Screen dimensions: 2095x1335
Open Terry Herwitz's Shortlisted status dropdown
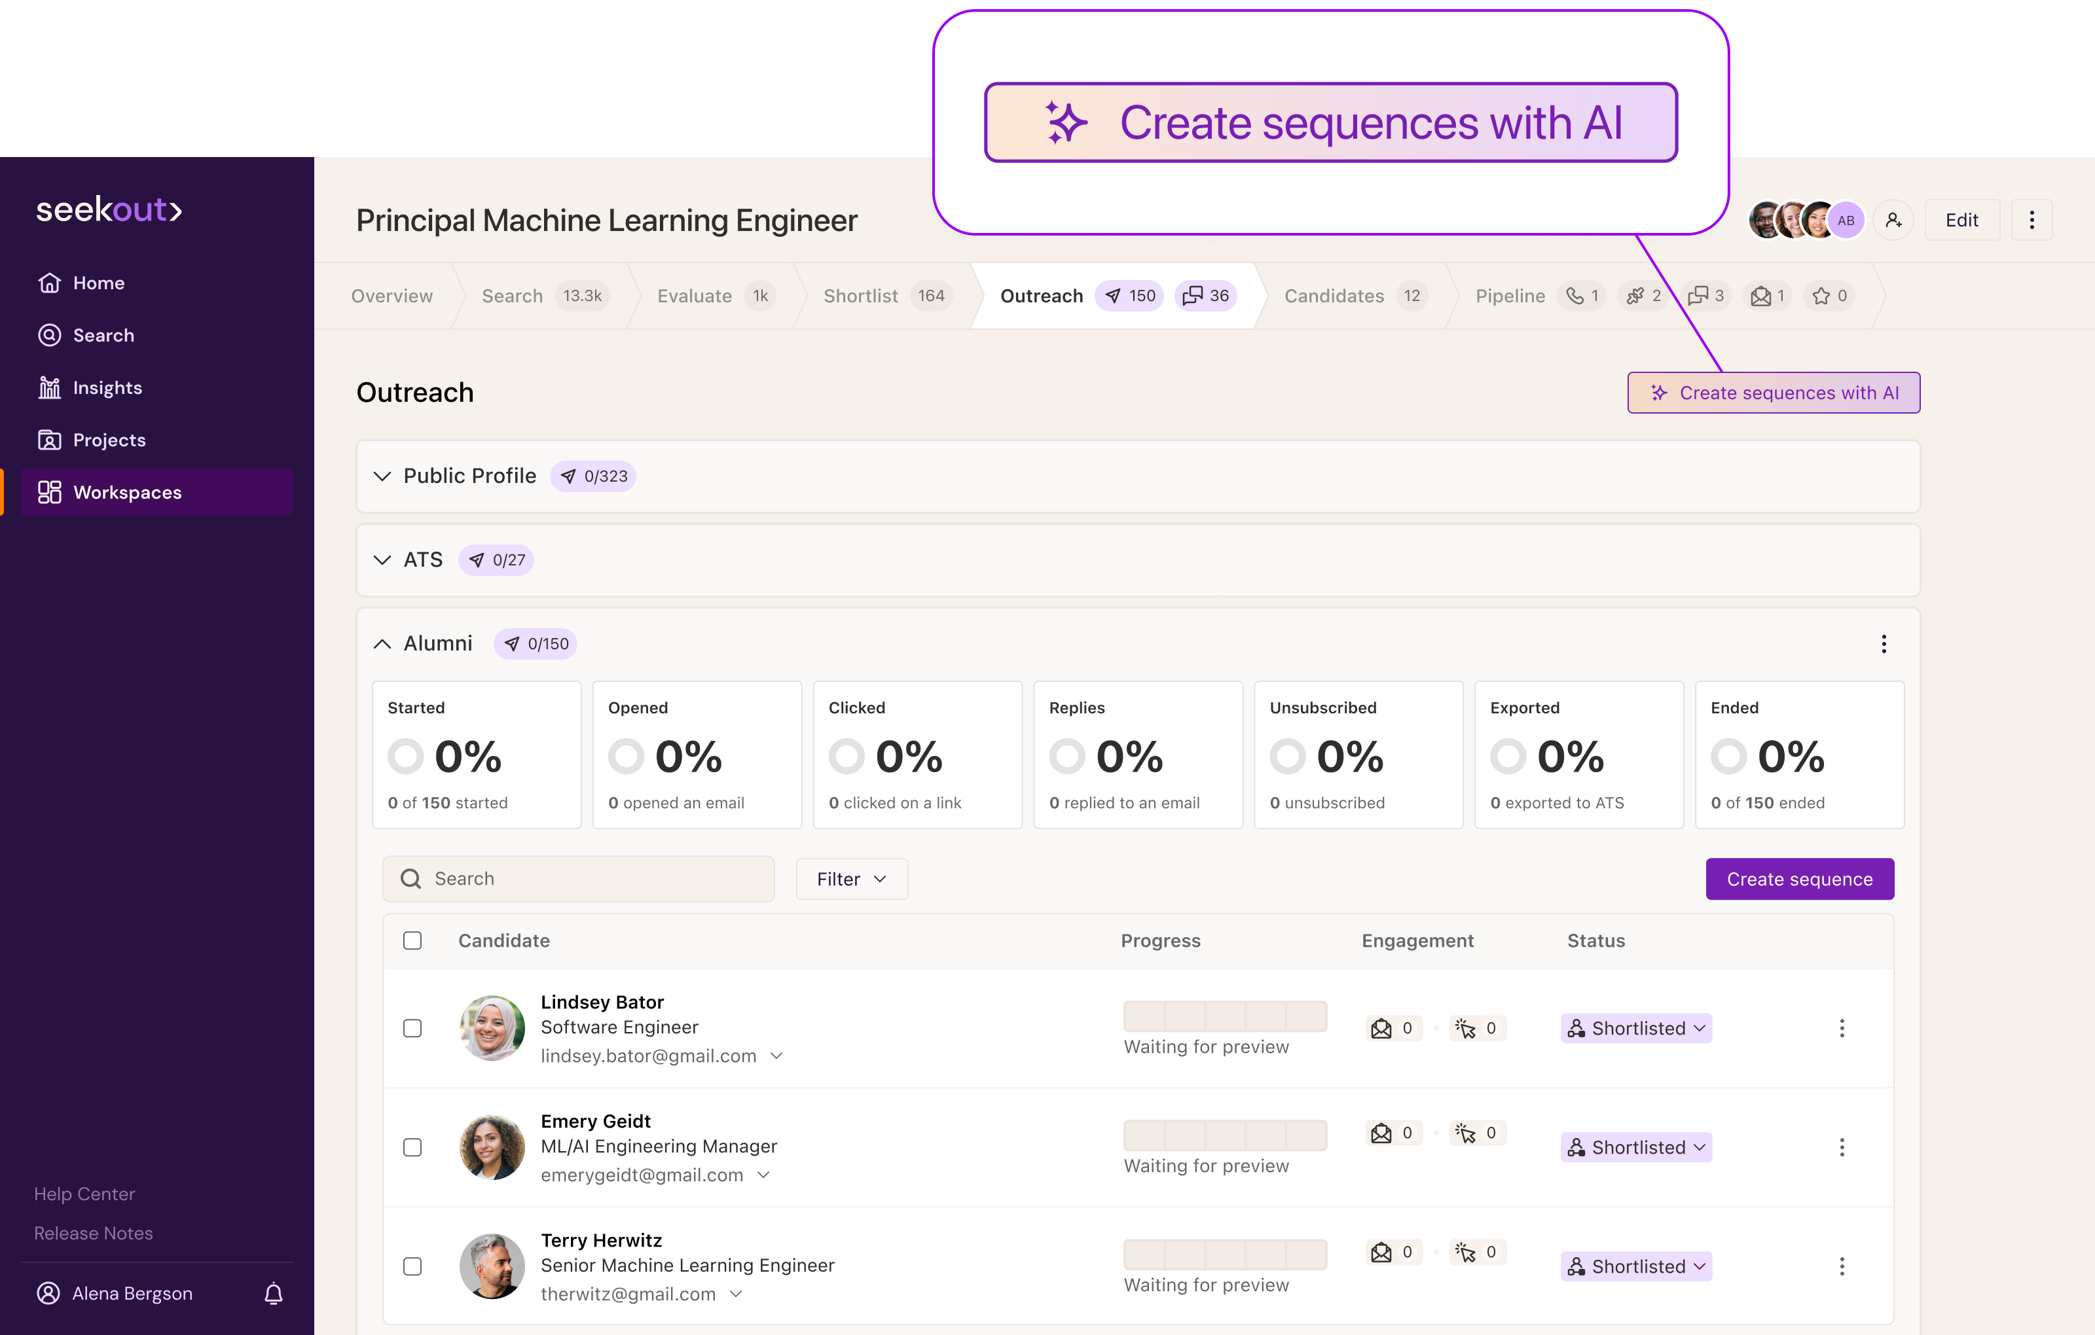pyautogui.click(x=1635, y=1266)
